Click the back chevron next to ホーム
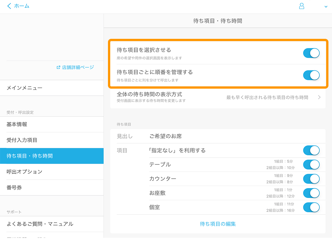Screen dimensions: 332x243 [9, 6]
